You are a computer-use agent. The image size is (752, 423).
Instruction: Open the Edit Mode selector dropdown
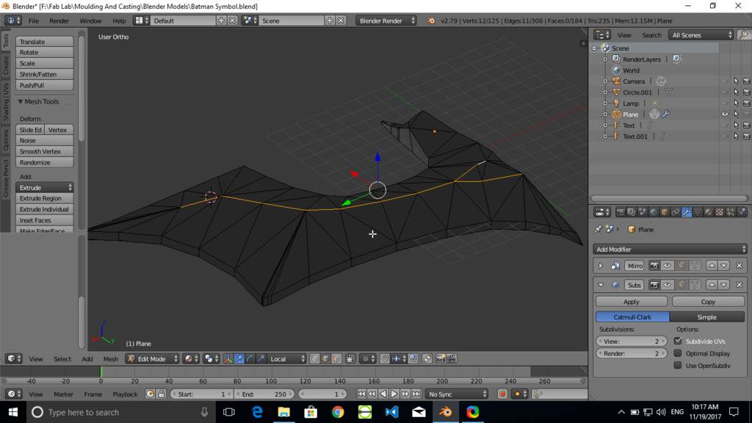coord(152,359)
